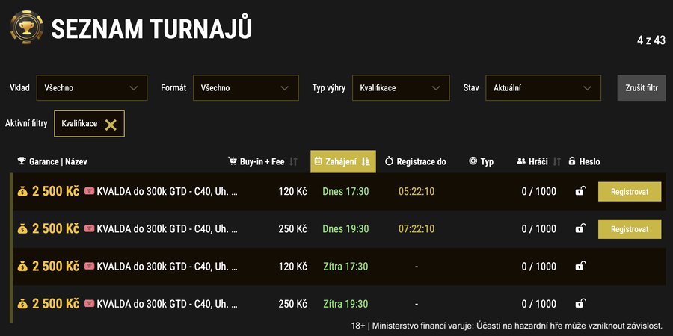Click the descending sort icon in Zahájení
673x336 pixels.
pyautogui.click(x=365, y=161)
